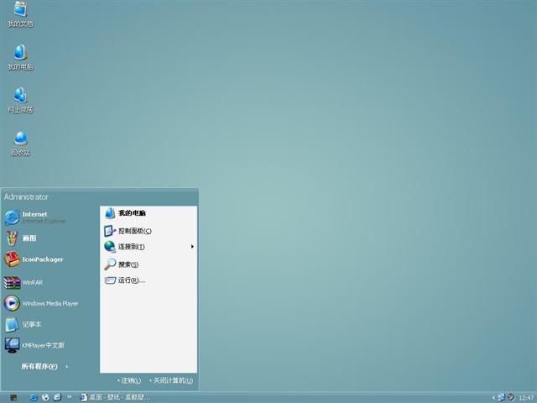Viewport: 537px width, 403px height.
Task: Launch IconPackager from Start menu
Action: tap(34, 259)
